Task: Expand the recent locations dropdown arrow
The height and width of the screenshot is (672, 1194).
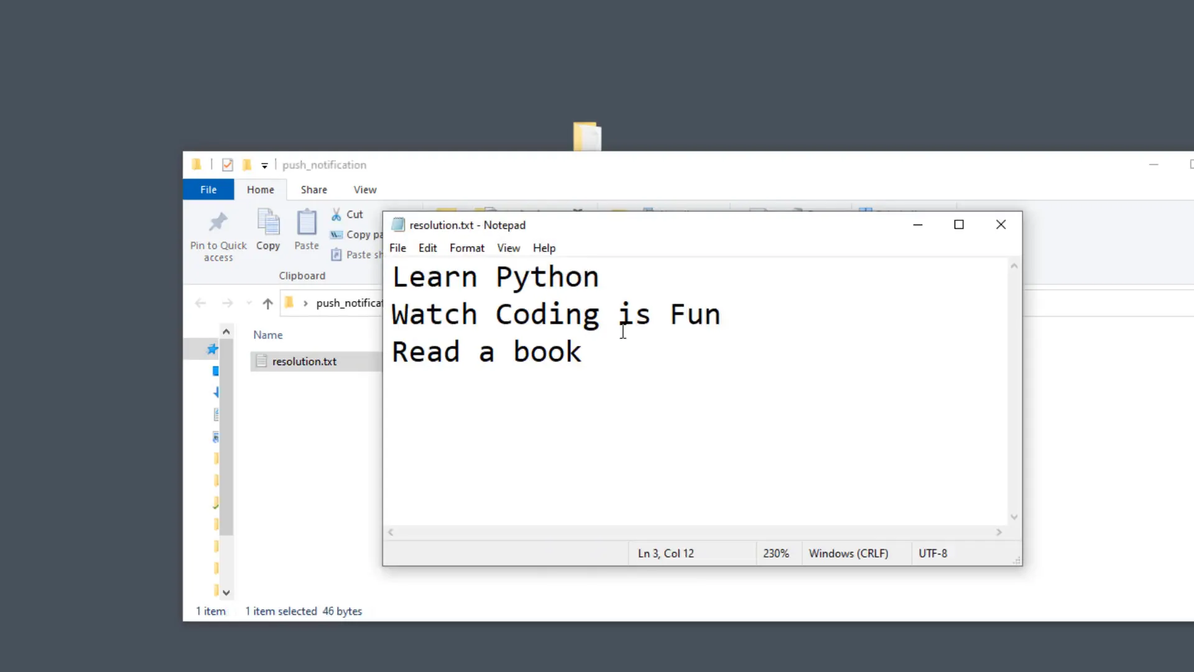Action: pos(249,304)
